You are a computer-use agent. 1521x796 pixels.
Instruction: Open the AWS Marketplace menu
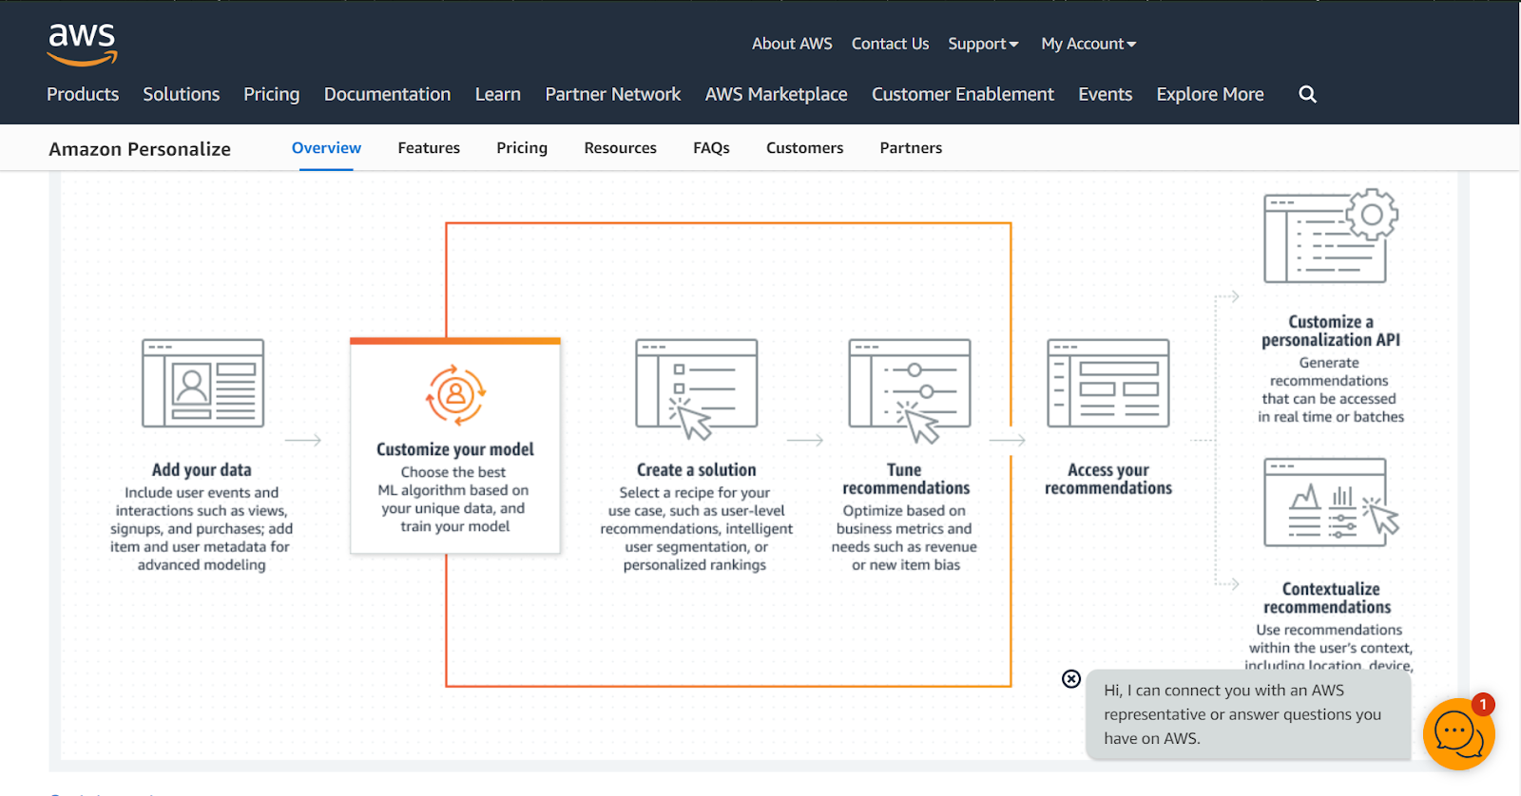tap(777, 94)
